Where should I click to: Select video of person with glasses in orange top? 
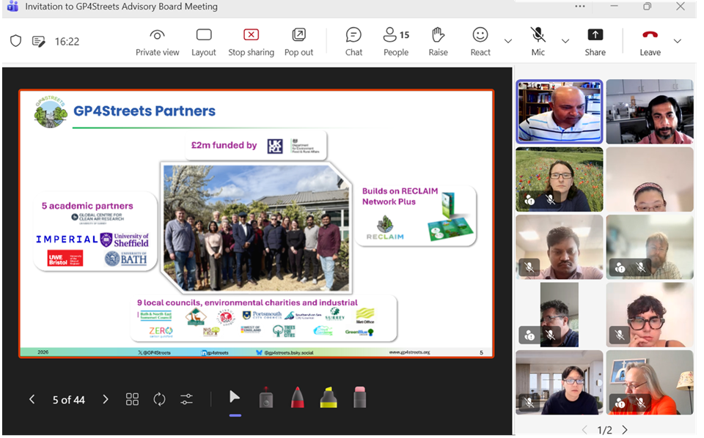point(649,382)
